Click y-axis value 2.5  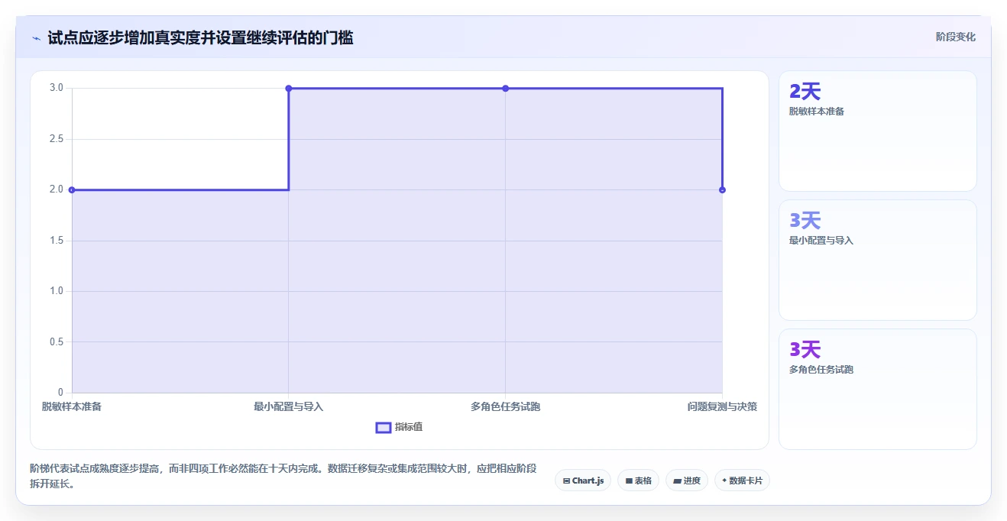click(x=57, y=139)
